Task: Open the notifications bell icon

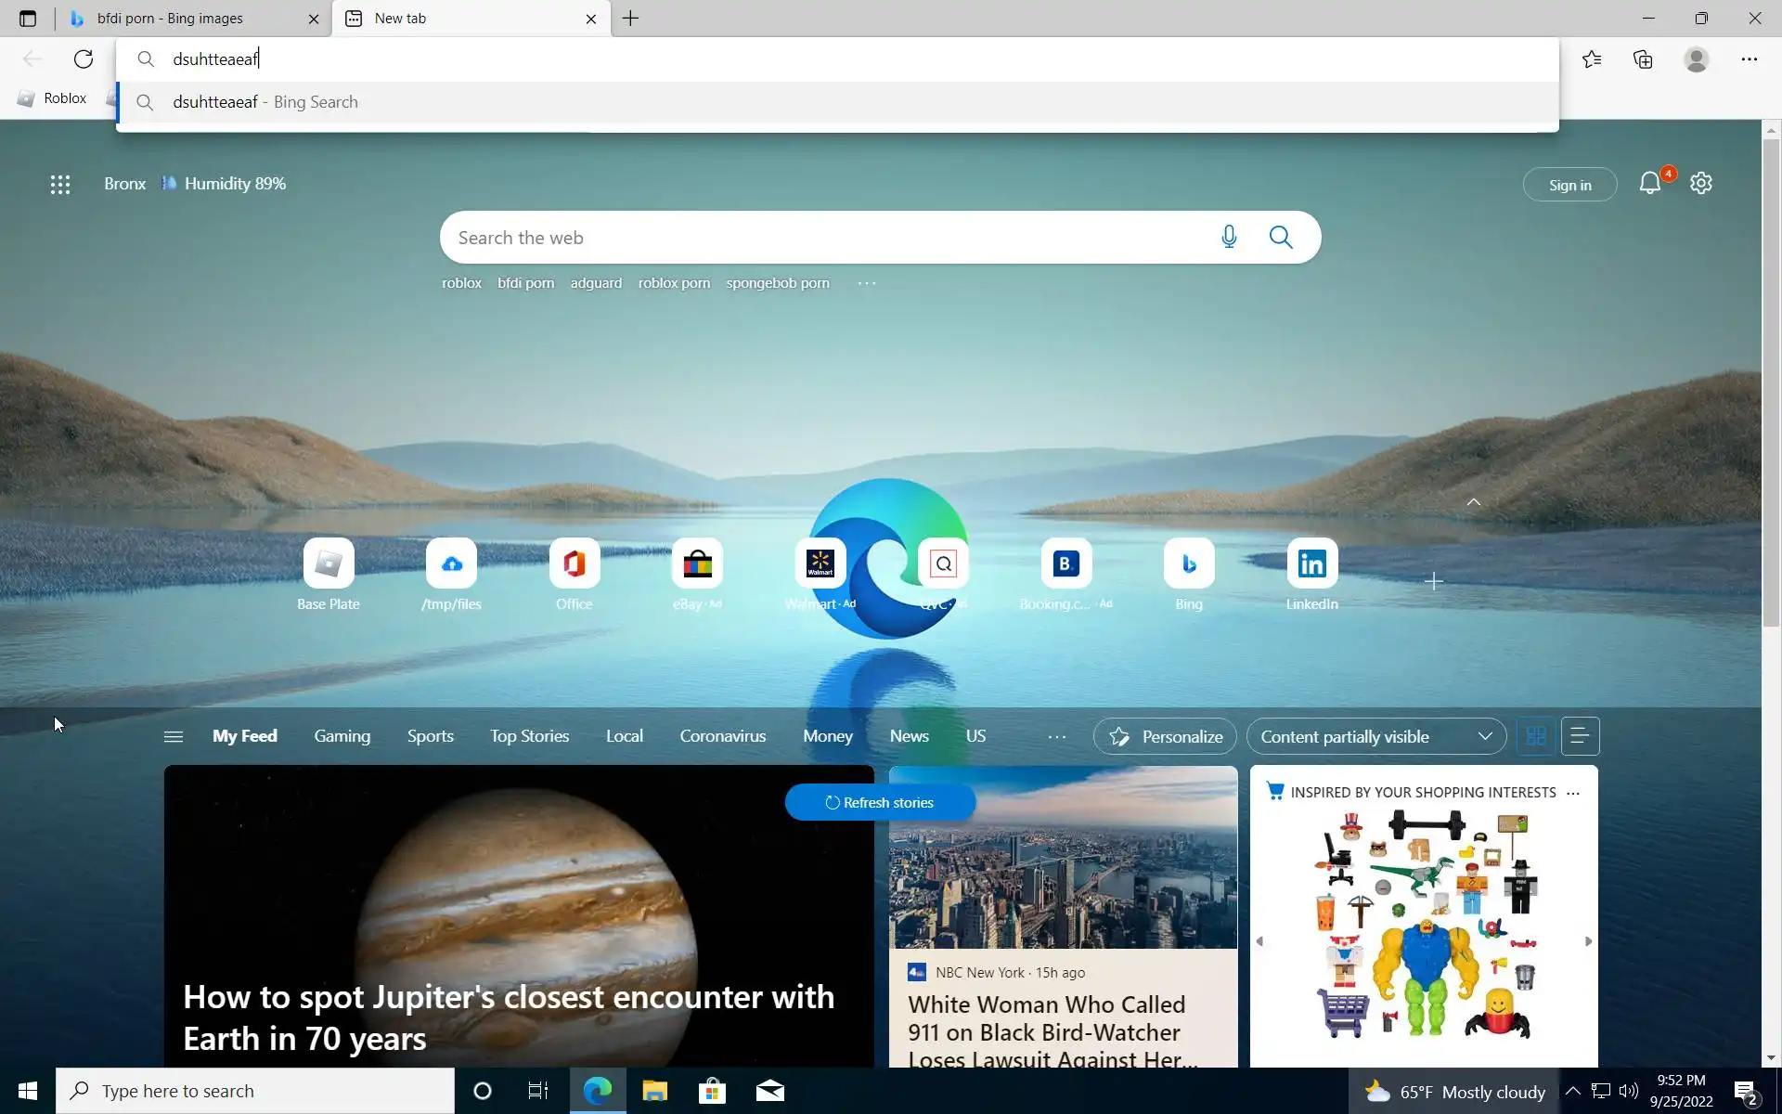Action: coord(1649,184)
